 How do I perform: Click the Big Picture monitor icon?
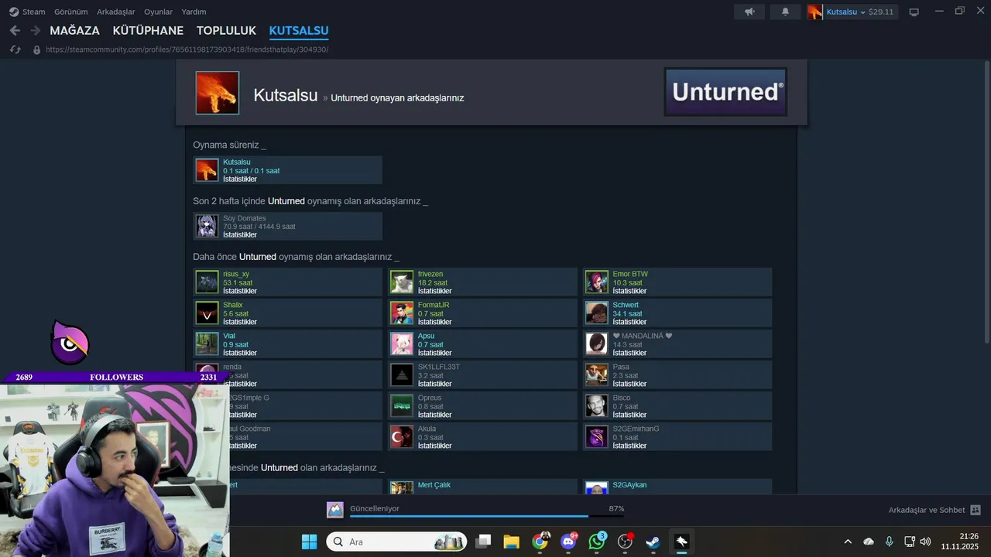coord(914,12)
